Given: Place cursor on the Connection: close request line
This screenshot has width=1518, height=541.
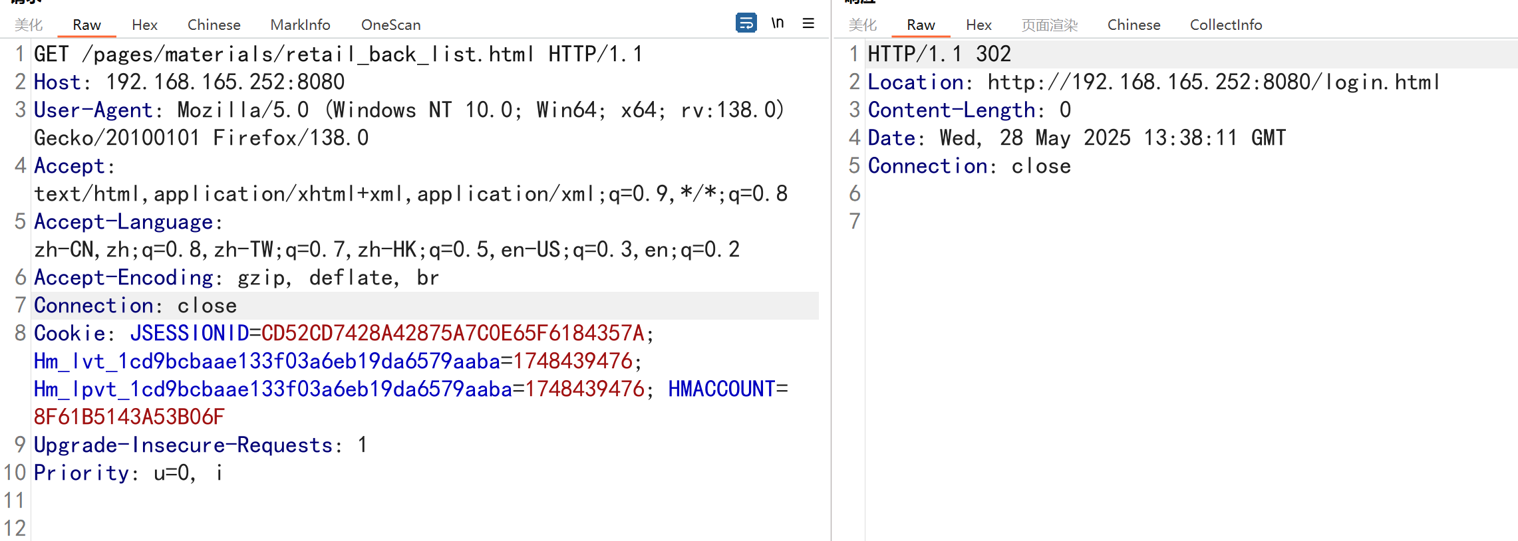Looking at the screenshot, I should (x=136, y=306).
